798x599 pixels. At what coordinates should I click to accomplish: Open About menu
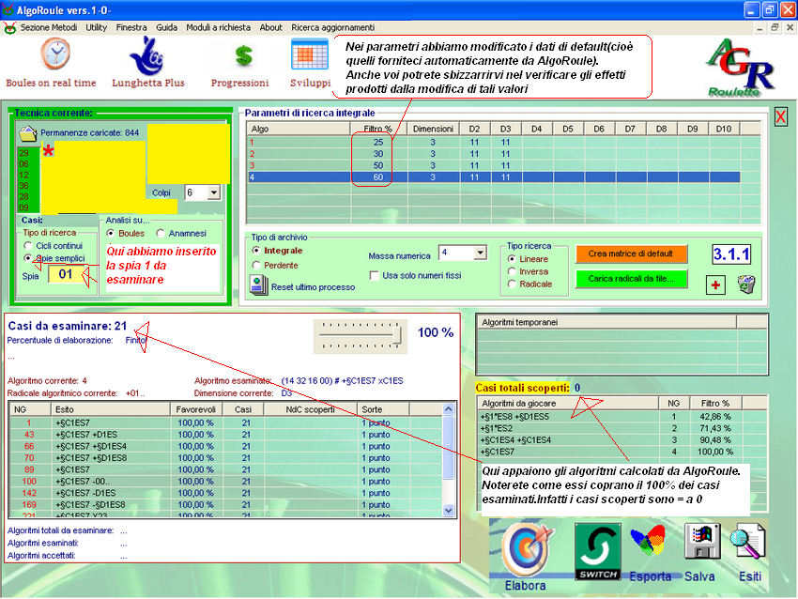[270, 27]
